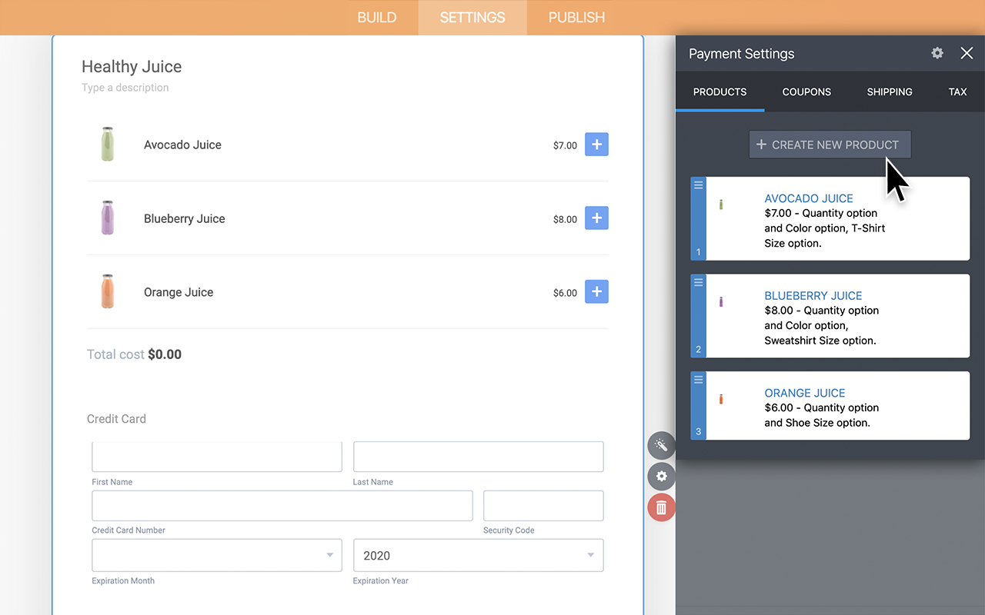Screen dimensions: 985x615
Task: Open the Payment Settings gear icon
Action: [937, 53]
